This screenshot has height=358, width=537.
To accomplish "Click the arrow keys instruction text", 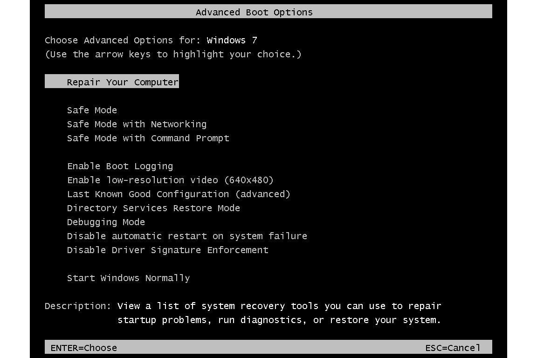I will coord(173,54).
